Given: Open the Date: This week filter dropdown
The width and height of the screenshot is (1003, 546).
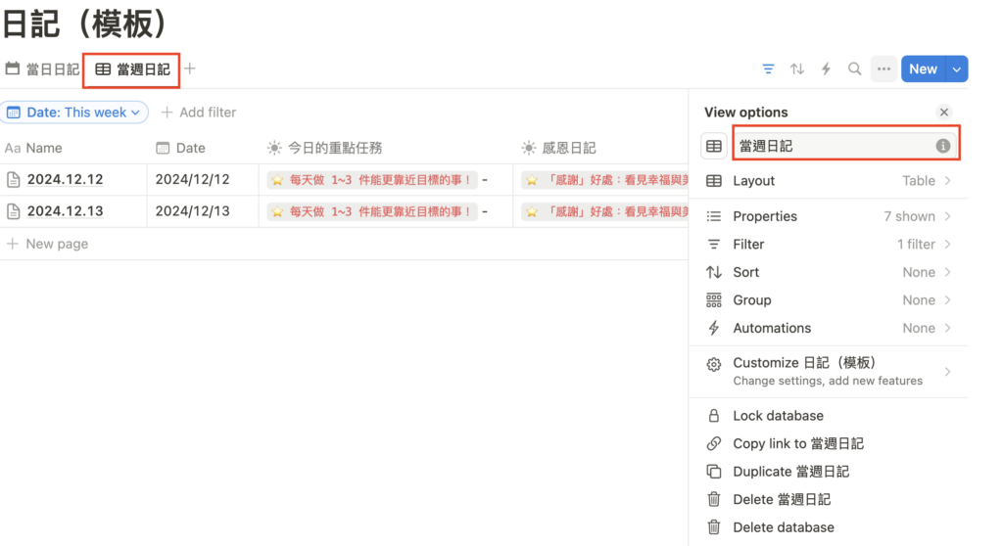Looking at the screenshot, I should [74, 113].
